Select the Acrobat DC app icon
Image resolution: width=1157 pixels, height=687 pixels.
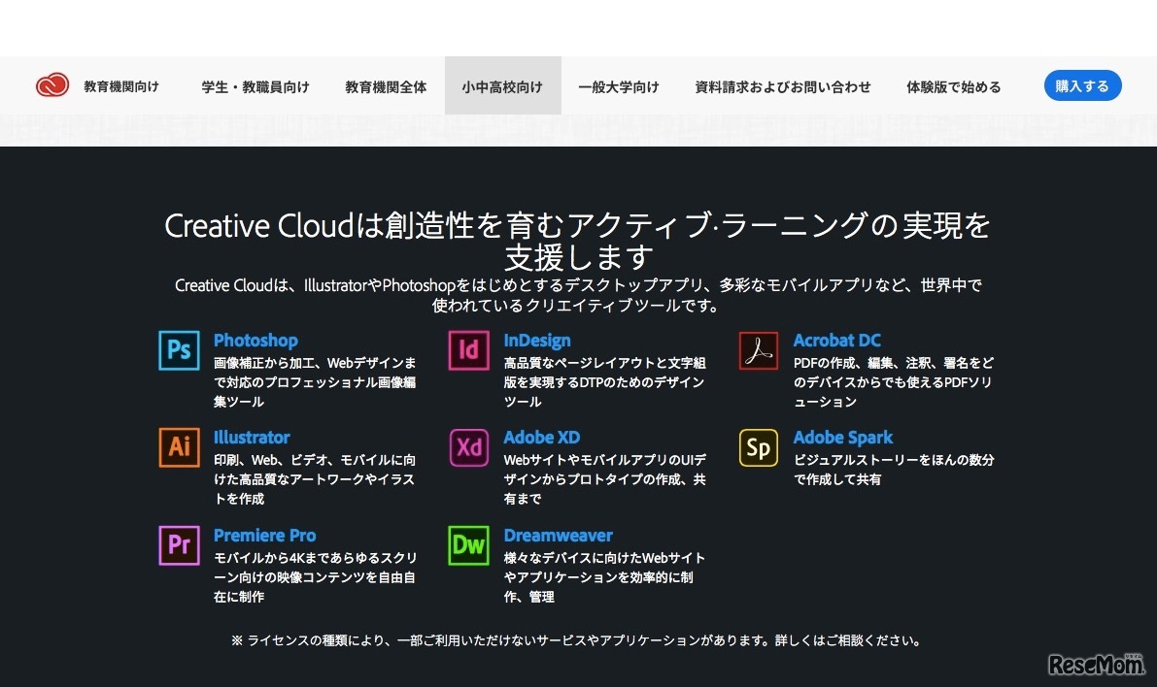point(758,350)
